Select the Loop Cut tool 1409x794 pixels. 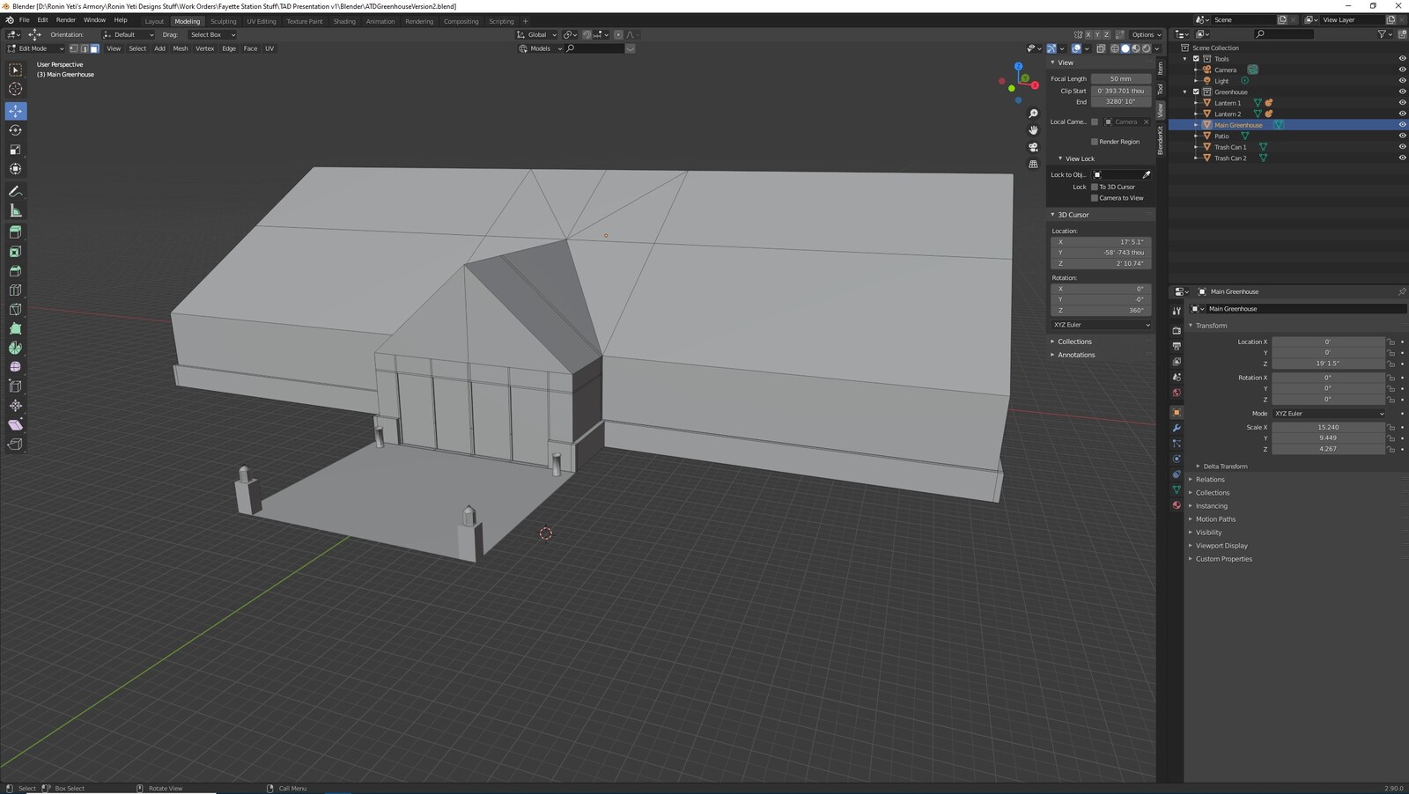click(16, 290)
